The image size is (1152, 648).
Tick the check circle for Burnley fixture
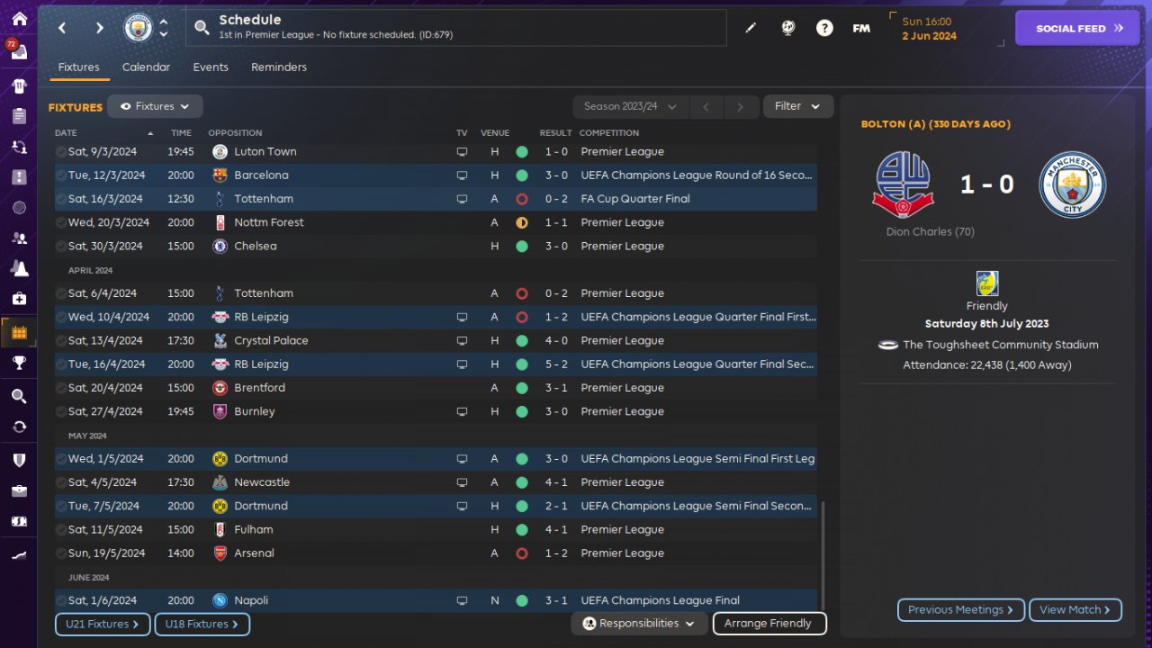60,411
